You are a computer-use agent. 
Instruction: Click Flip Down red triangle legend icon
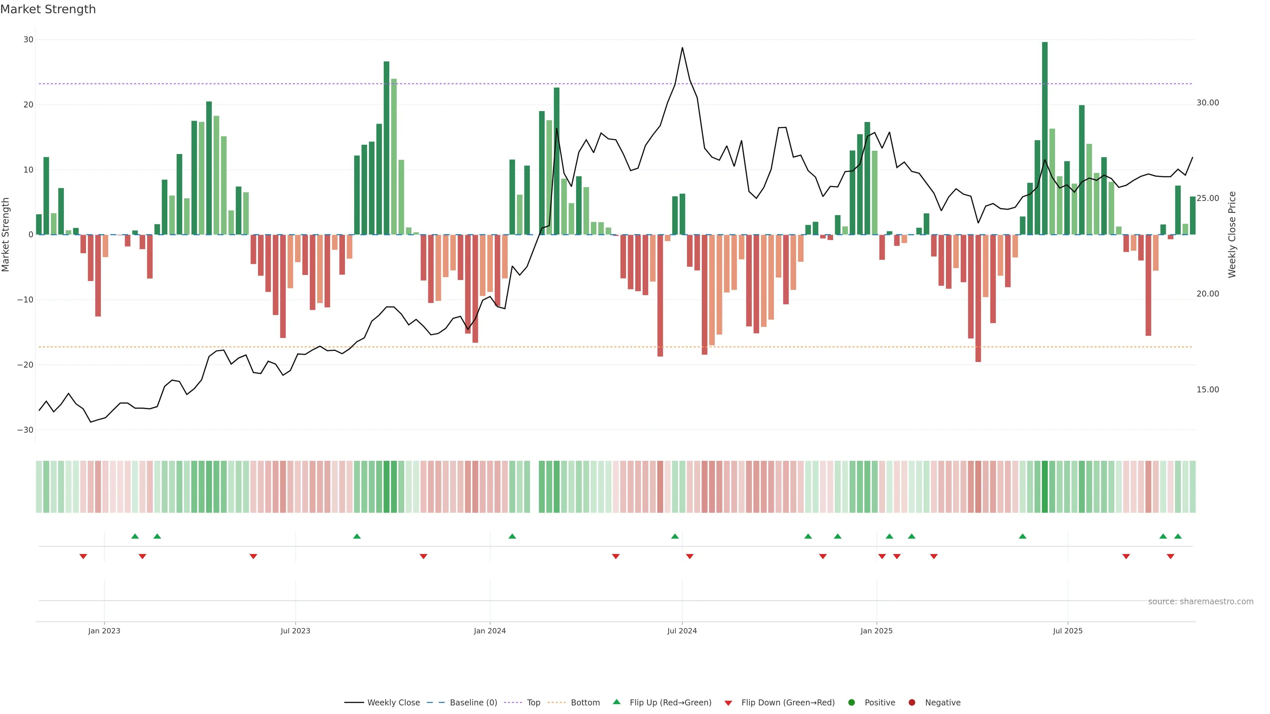pyautogui.click(x=728, y=703)
